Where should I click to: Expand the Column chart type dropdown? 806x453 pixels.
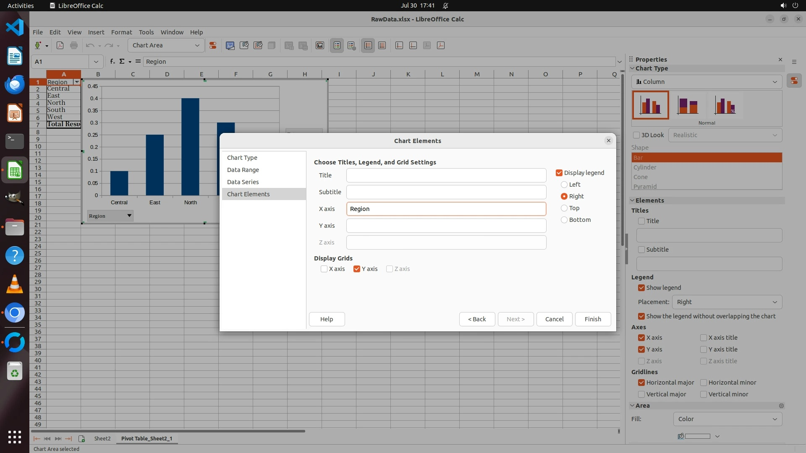pyautogui.click(x=707, y=82)
